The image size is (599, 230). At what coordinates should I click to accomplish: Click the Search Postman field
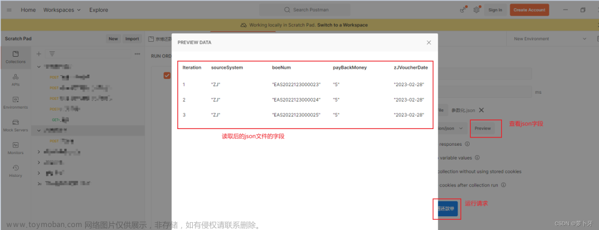[305, 10]
